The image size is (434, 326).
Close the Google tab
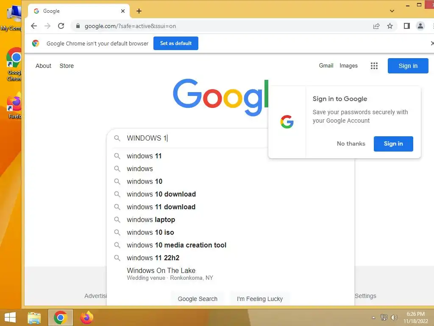coord(123,11)
